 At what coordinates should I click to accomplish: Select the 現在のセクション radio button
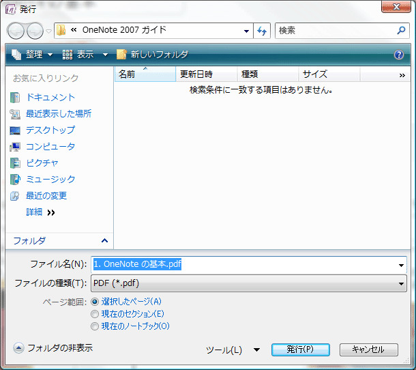pos(95,314)
